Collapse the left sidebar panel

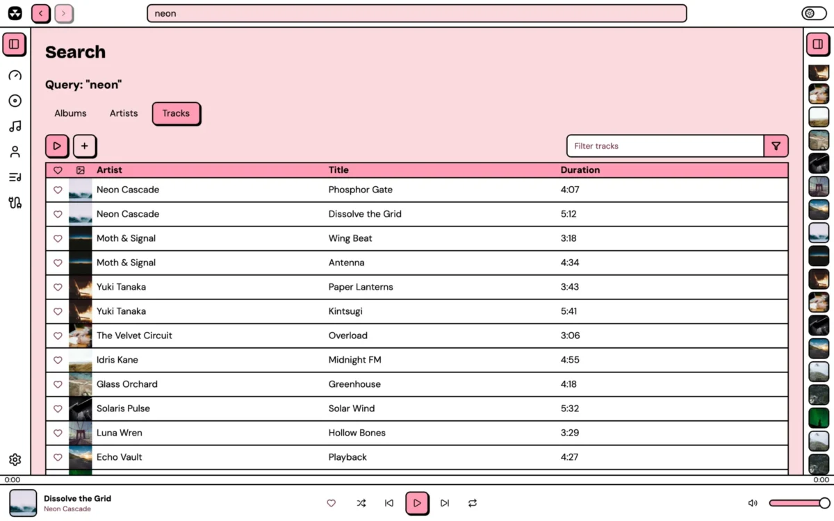[14, 44]
